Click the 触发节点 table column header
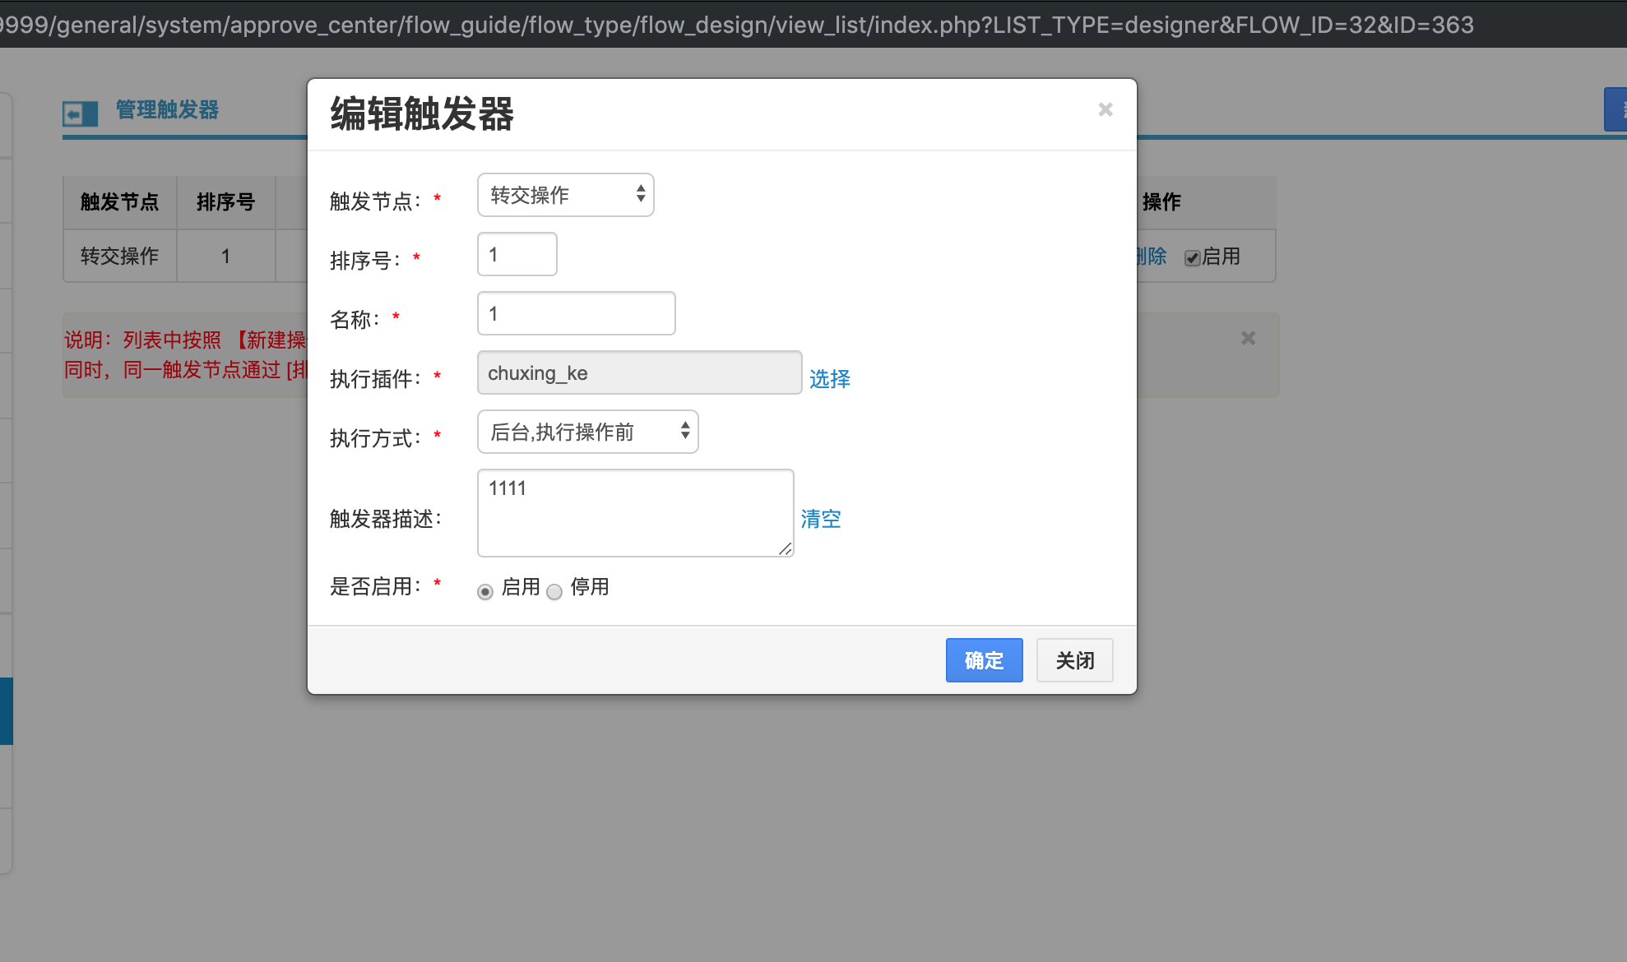This screenshot has width=1627, height=962. (119, 202)
